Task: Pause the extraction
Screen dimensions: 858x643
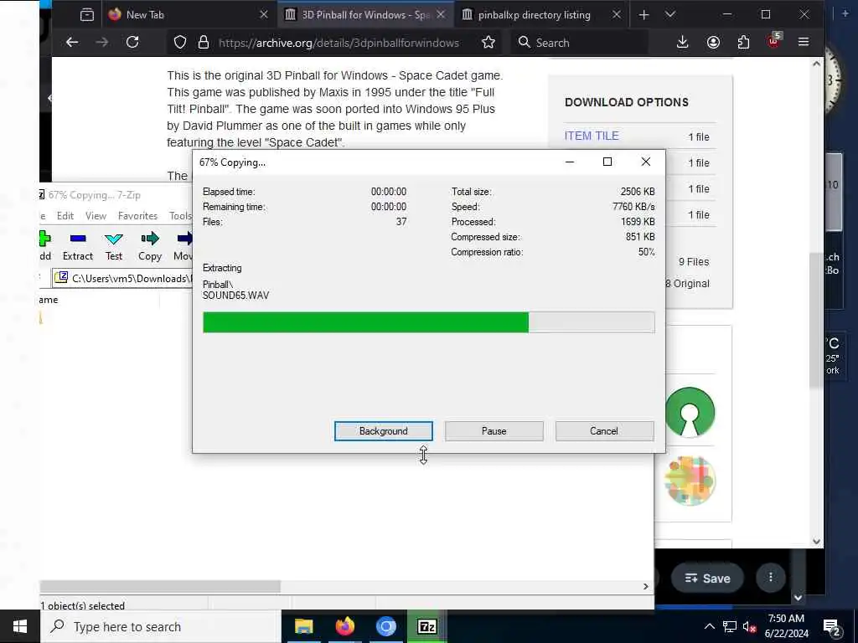Action: click(x=494, y=431)
